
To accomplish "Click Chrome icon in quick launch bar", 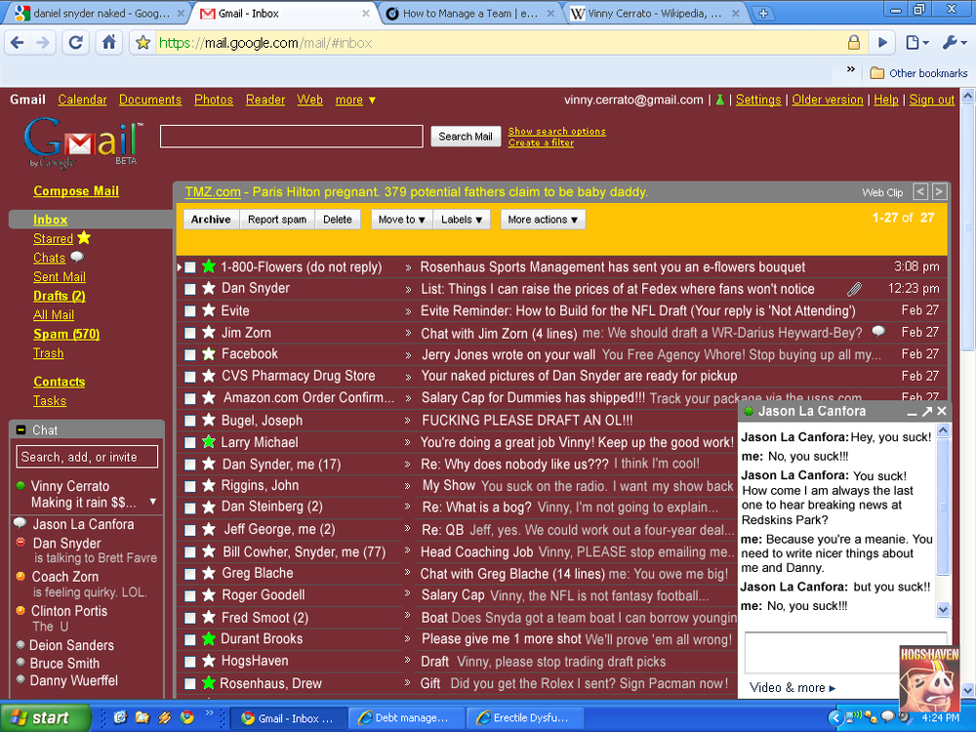I will pos(186,717).
